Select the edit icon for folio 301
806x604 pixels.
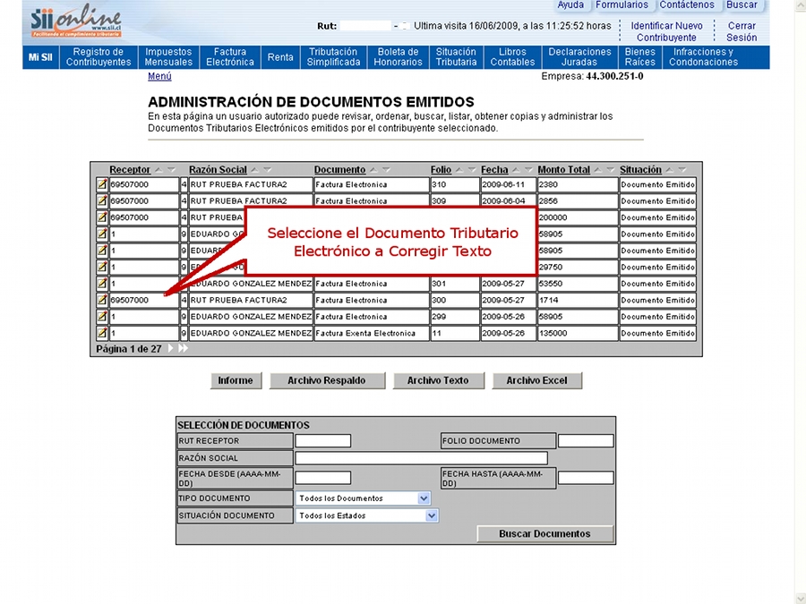pos(102,284)
